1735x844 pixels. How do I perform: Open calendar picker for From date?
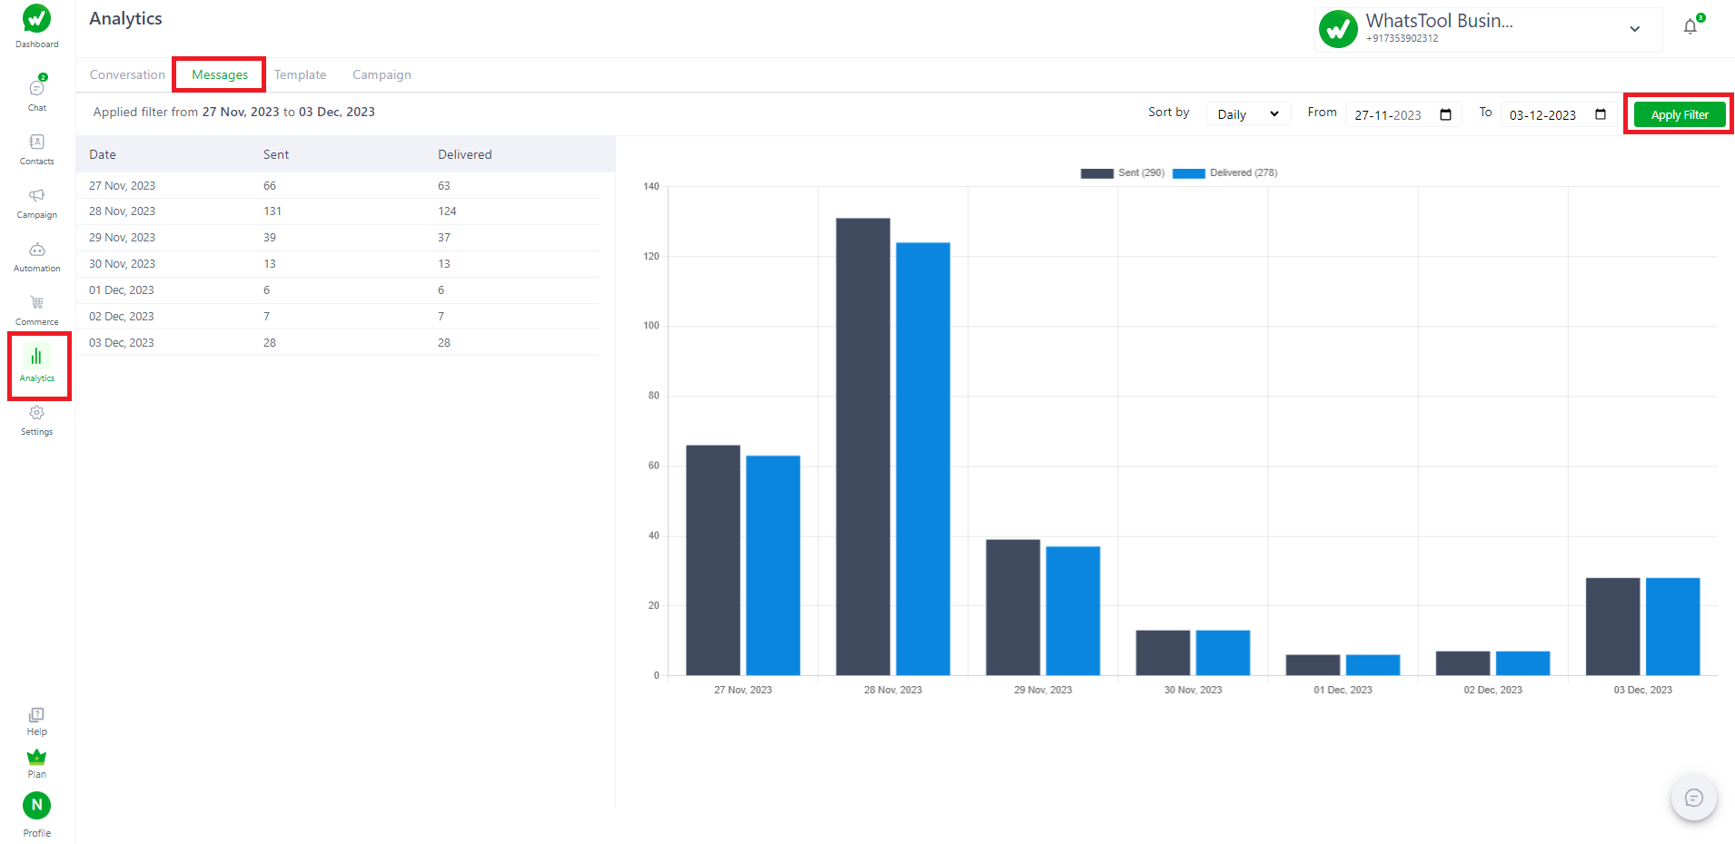coord(1446,114)
